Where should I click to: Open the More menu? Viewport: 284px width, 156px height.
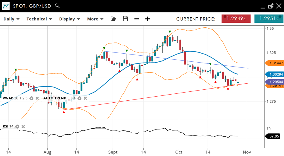[95, 19]
